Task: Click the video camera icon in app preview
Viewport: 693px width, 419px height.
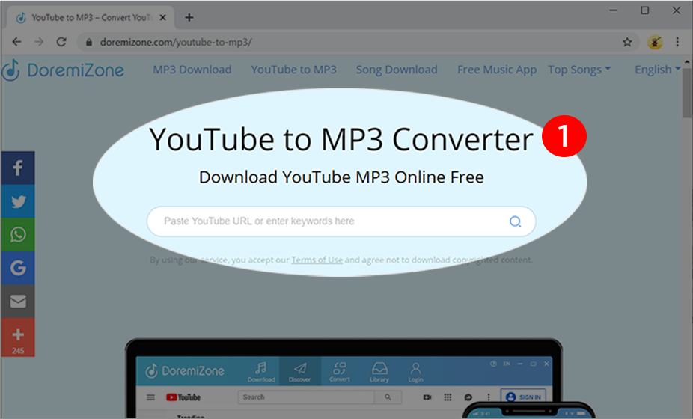Action: tap(427, 397)
